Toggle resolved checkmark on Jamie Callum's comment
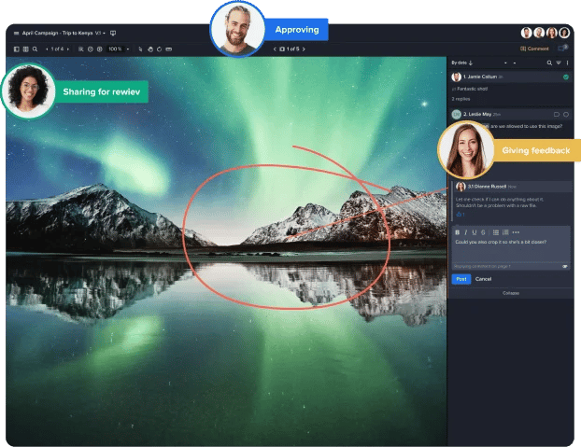This screenshot has height=447, width=581. 566,77
